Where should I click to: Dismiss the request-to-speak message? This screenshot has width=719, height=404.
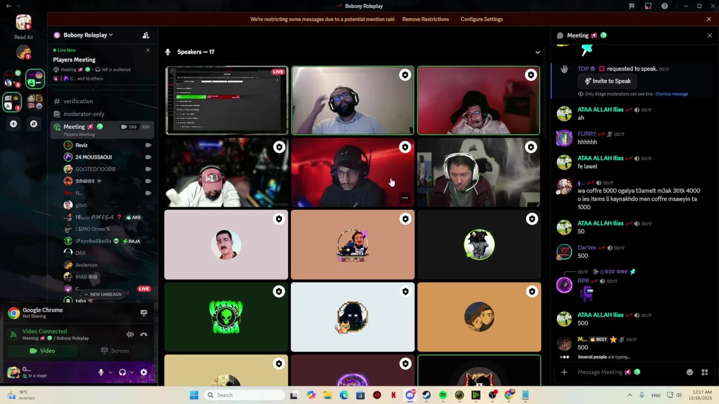point(672,94)
